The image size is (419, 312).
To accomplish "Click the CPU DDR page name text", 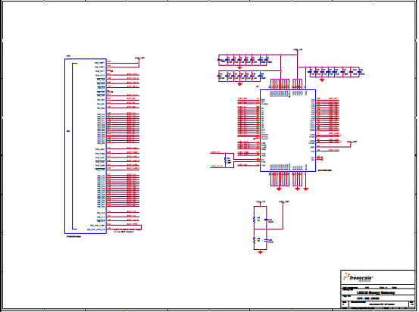I will pos(368,298).
